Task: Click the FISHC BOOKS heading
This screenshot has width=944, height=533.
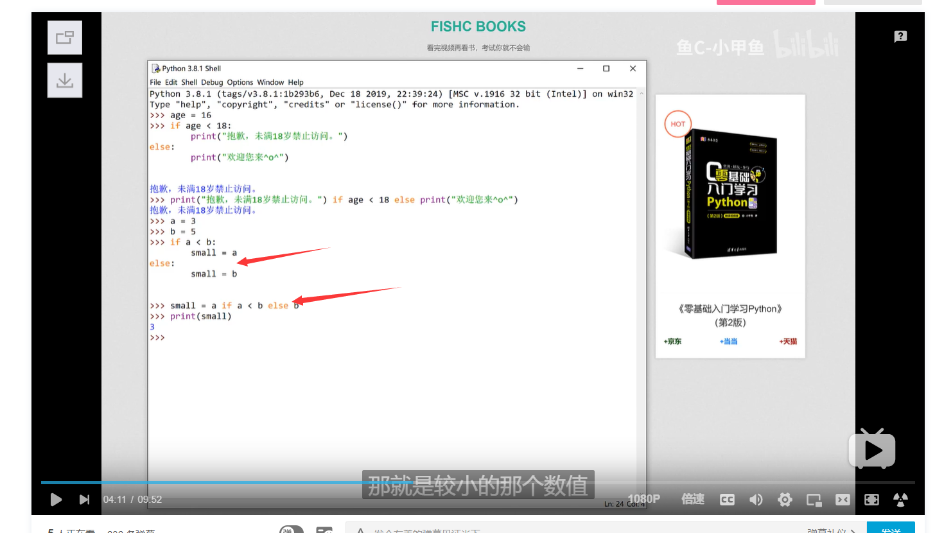Action: 478,26
